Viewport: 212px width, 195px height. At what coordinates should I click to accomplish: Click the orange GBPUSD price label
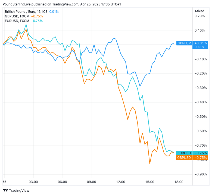[x=184, y=157]
